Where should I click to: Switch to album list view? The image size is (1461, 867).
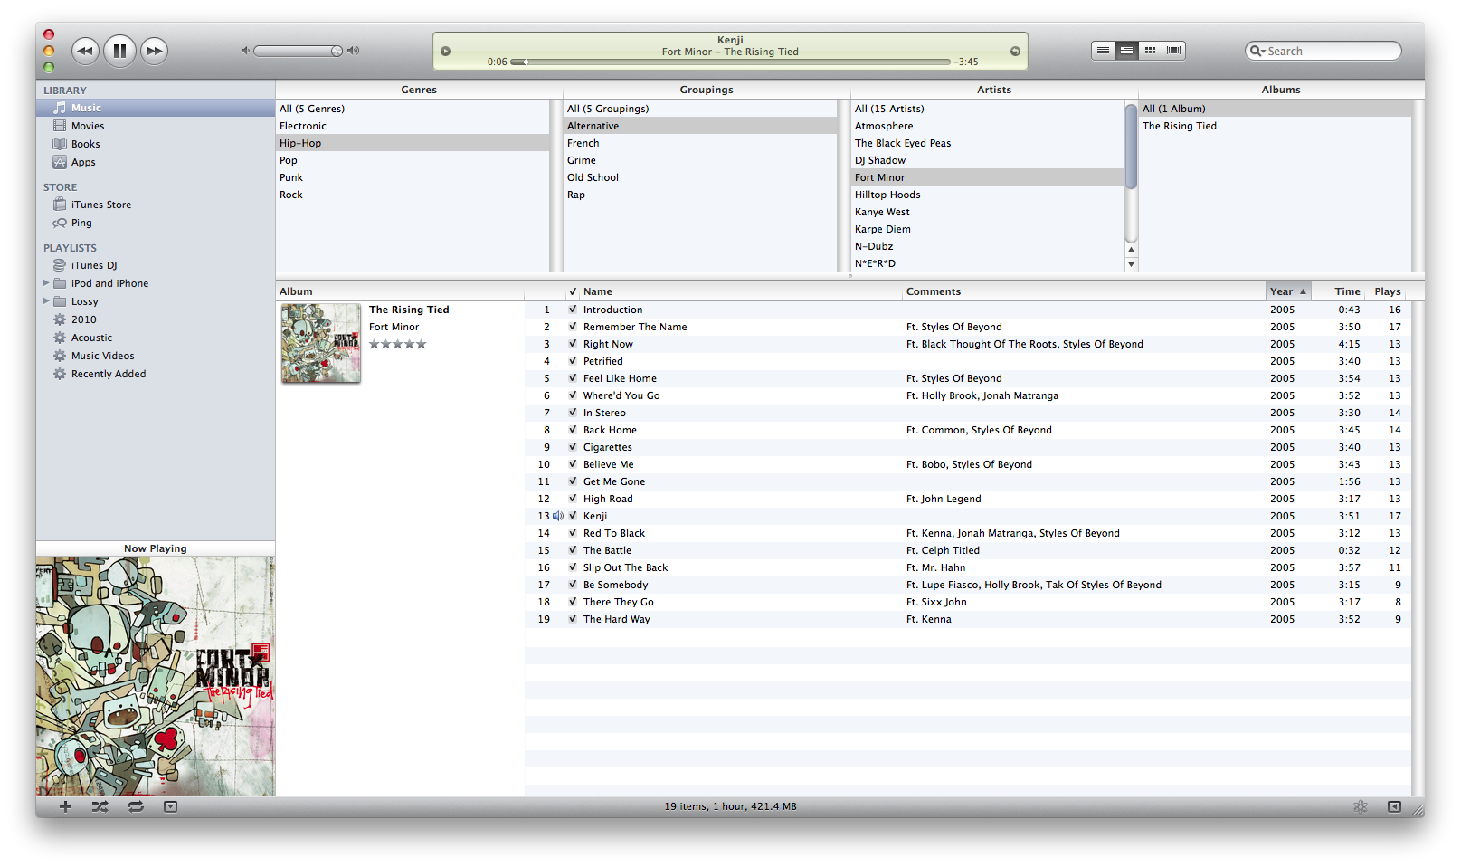pos(1126,51)
